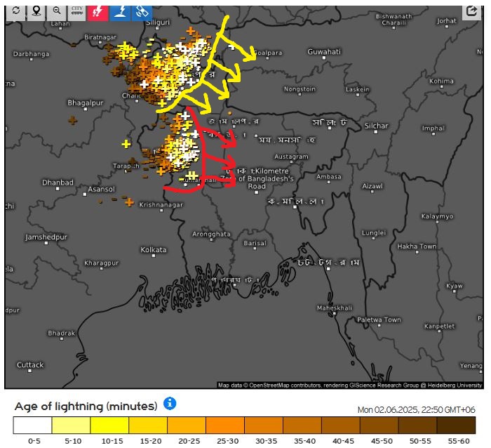Click the zoom out magnifier icon
Image resolution: width=491 pixels, height=448 pixels.
point(57,11)
